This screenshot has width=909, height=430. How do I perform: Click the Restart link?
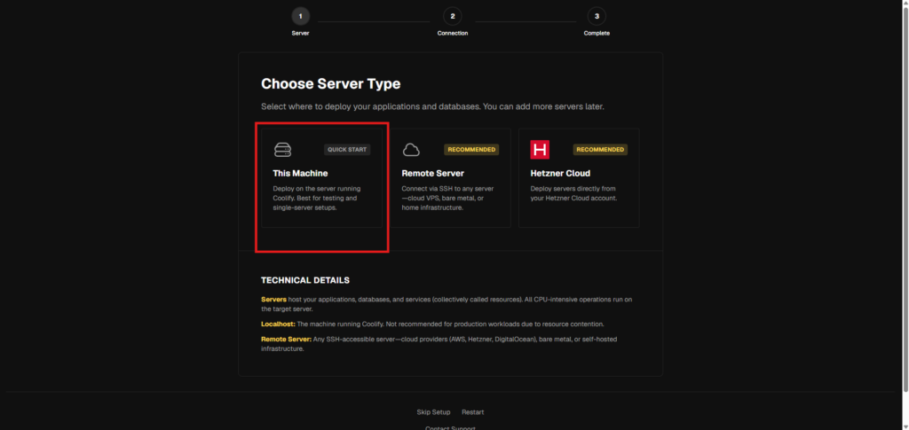(x=472, y=412)
